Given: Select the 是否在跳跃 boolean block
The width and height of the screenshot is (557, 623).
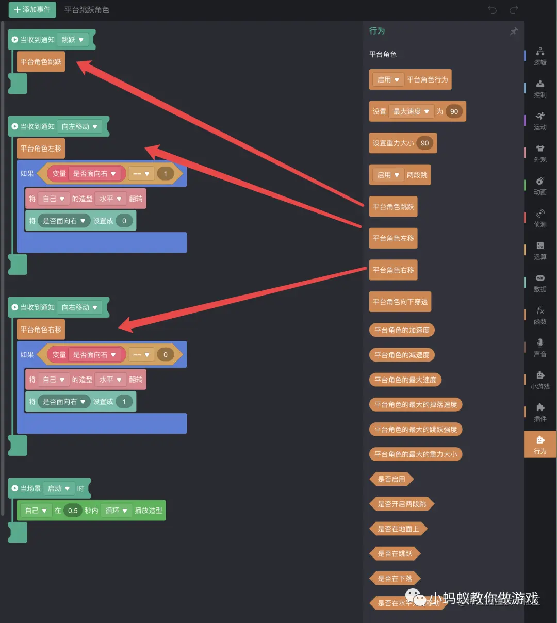Looking at the screenshot, I should pos(395,553).
